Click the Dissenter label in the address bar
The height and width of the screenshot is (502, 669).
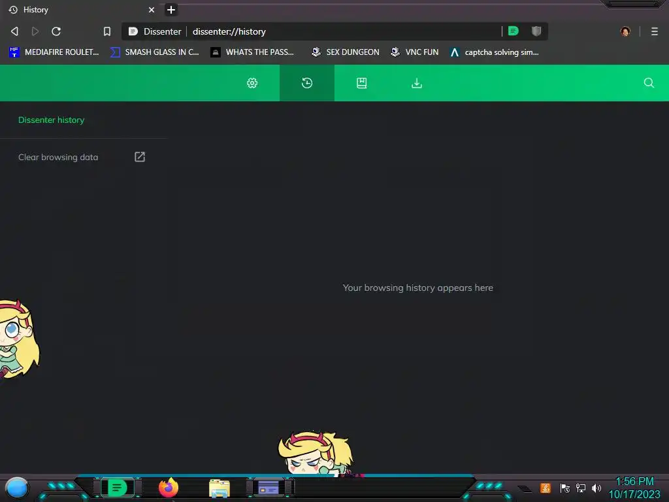coord(163,31)
